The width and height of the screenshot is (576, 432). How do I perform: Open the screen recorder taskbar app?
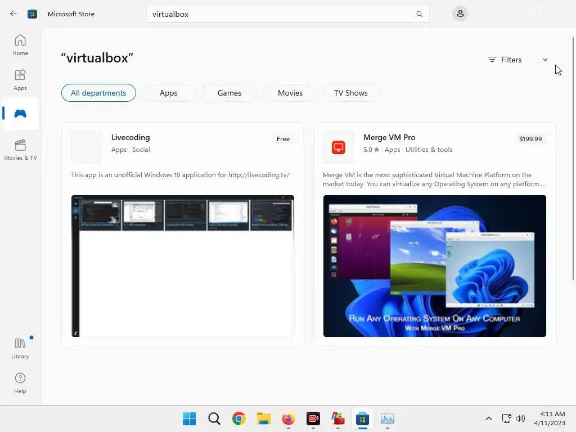tap(313, 418)
